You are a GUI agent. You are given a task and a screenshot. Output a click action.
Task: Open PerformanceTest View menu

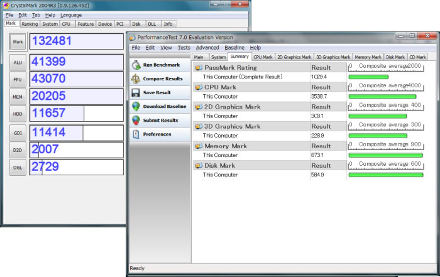point(166,48)
